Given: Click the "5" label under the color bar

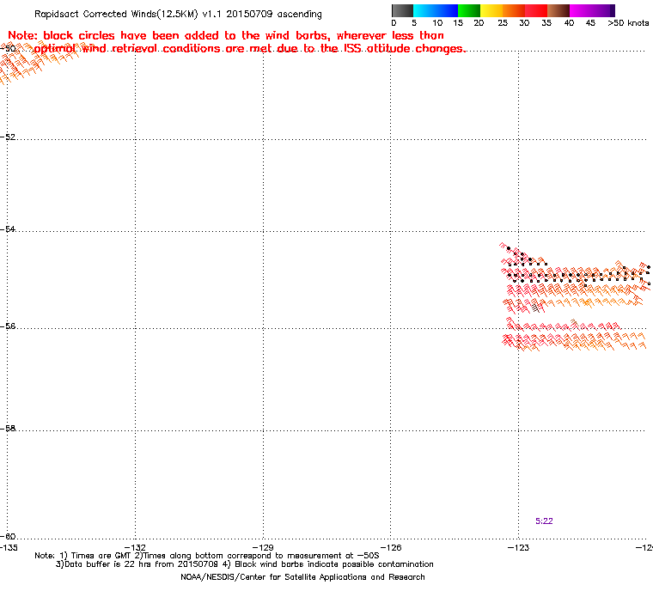Looking at the screenshot, I should tap(414, 23).
